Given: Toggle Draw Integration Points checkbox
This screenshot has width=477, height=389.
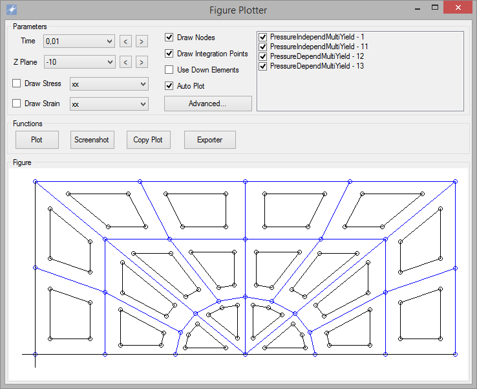Looking at the screenshot, I should [x=169, y=54].
